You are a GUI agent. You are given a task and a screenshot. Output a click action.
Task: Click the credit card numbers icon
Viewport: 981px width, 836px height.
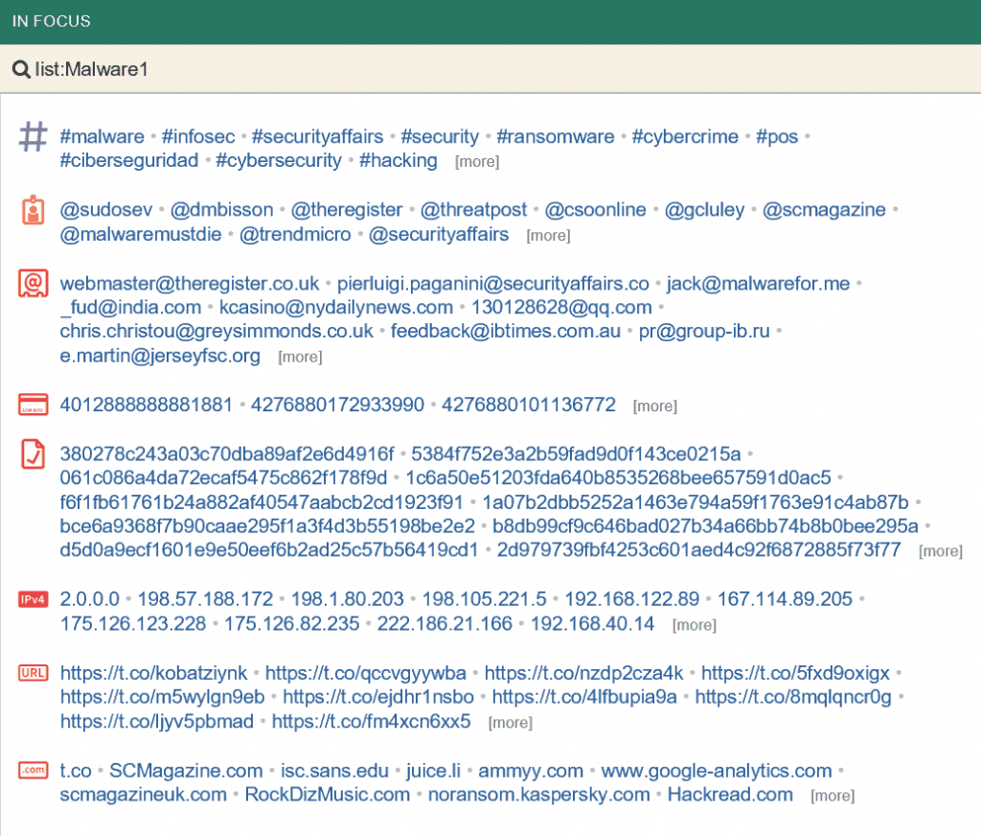tap(34, 405)
